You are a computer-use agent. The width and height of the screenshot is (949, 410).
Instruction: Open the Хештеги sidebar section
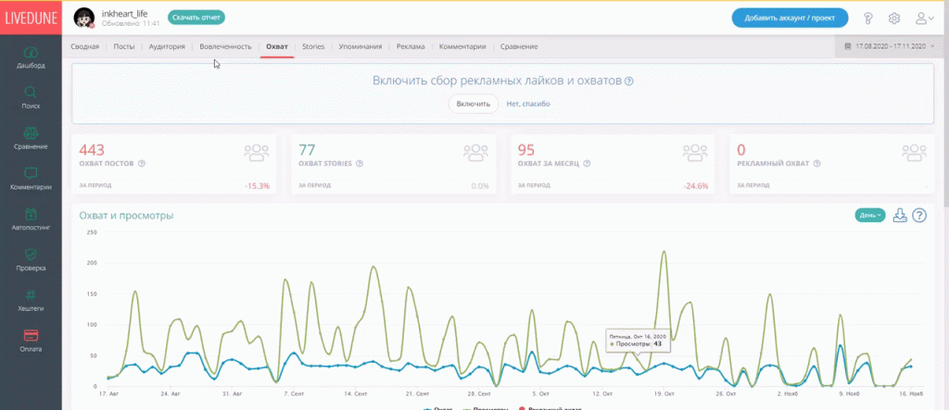pyautogui.click(x=31, y=299)
